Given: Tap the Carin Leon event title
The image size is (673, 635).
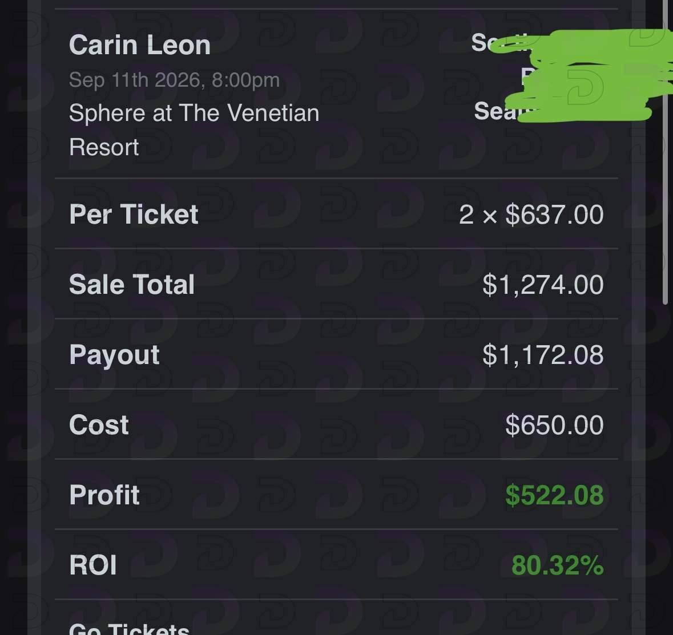Looking at the screenshot, I should click(x=139, y=45).
